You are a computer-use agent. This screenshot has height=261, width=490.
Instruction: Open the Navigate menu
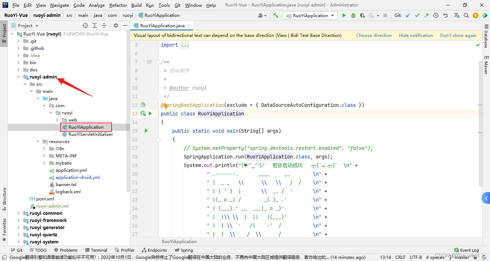pos(60,5)
